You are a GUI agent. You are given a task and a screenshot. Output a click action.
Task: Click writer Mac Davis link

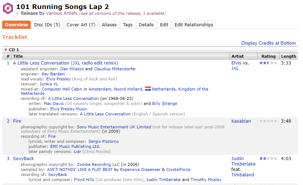[x=54, y=103]
